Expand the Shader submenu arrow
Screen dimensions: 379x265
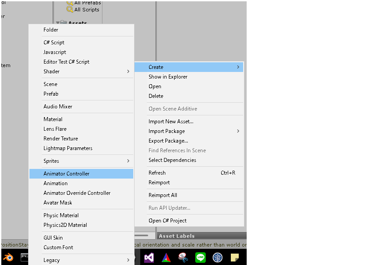coord(128,72)
